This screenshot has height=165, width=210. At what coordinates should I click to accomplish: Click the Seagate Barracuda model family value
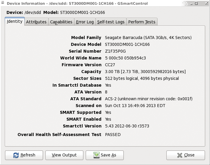(148, 38)
